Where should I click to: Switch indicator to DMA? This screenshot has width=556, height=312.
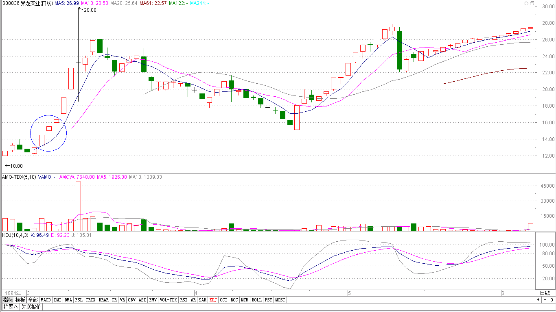click(68, 300)
